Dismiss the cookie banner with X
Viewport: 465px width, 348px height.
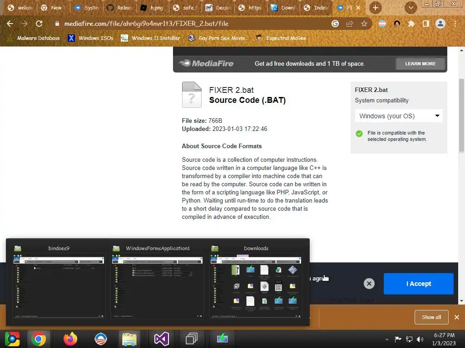(369, 284)
